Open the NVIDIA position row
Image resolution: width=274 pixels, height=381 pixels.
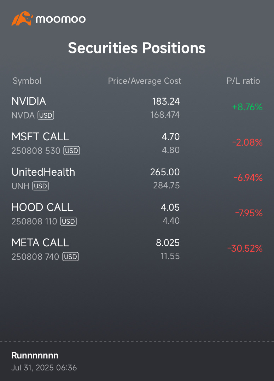coord(137,108)
